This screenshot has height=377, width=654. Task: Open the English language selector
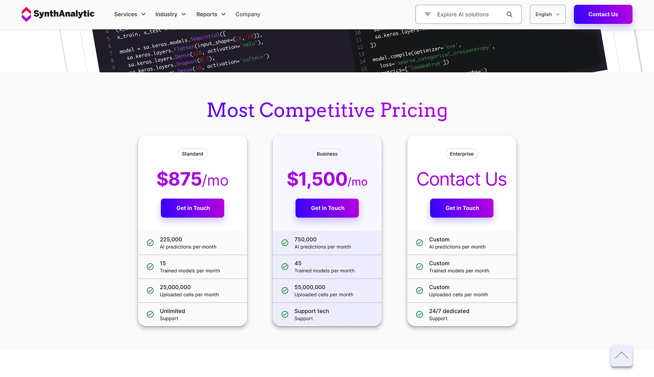[547, 14]
